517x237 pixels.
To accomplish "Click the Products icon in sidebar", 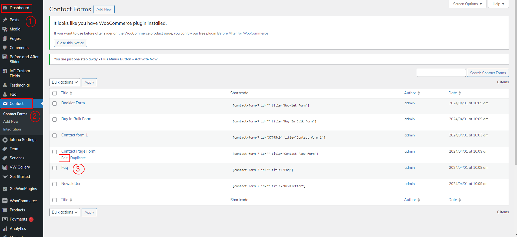I will coord(5,210).
